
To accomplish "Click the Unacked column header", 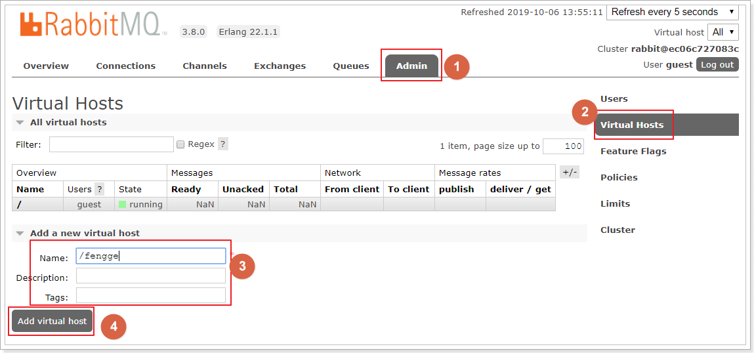I will point(243,189).
